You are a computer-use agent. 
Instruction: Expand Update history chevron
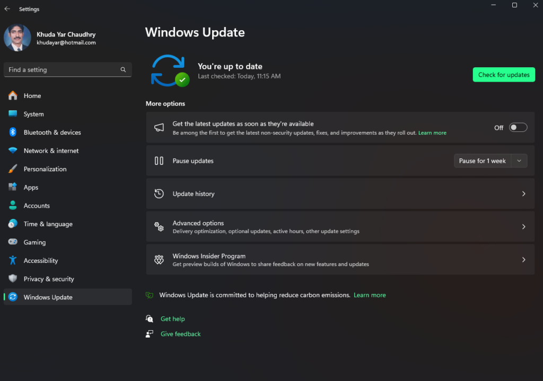523,194
